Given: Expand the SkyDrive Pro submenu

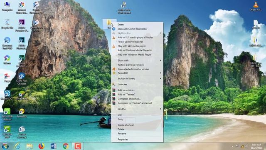Looking at the screenshot, I should 137,33.
